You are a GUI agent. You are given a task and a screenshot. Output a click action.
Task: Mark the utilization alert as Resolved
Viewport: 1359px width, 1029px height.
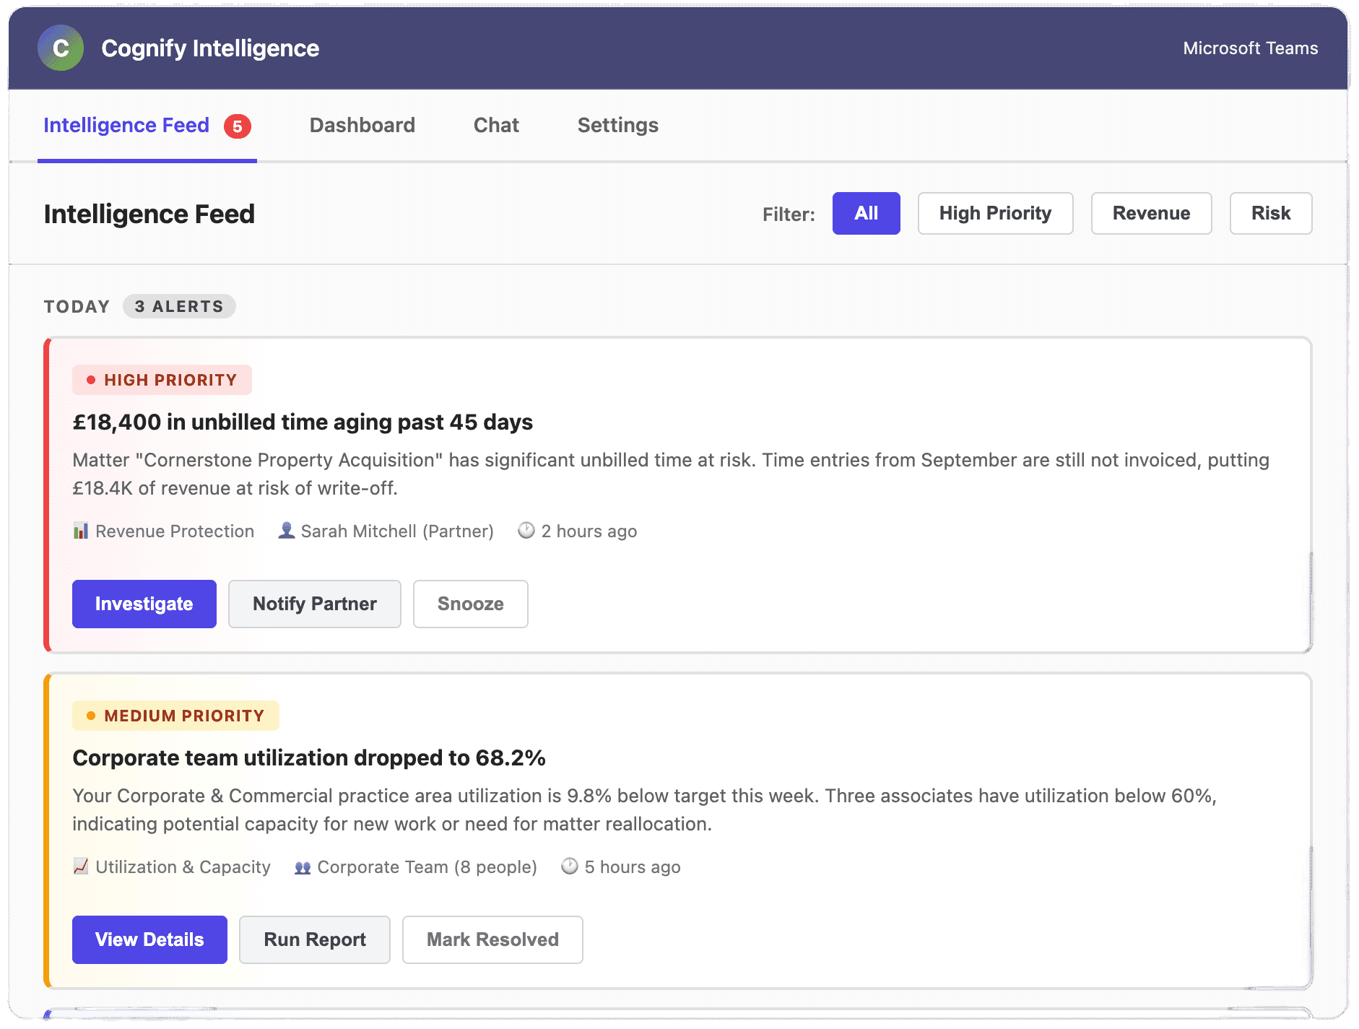[x=492, y=939]
